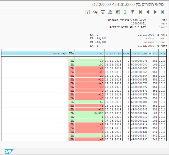Select the מקטע מלאי column header
The height and width of the screenshot is (155, 169).
click(35, 53)
